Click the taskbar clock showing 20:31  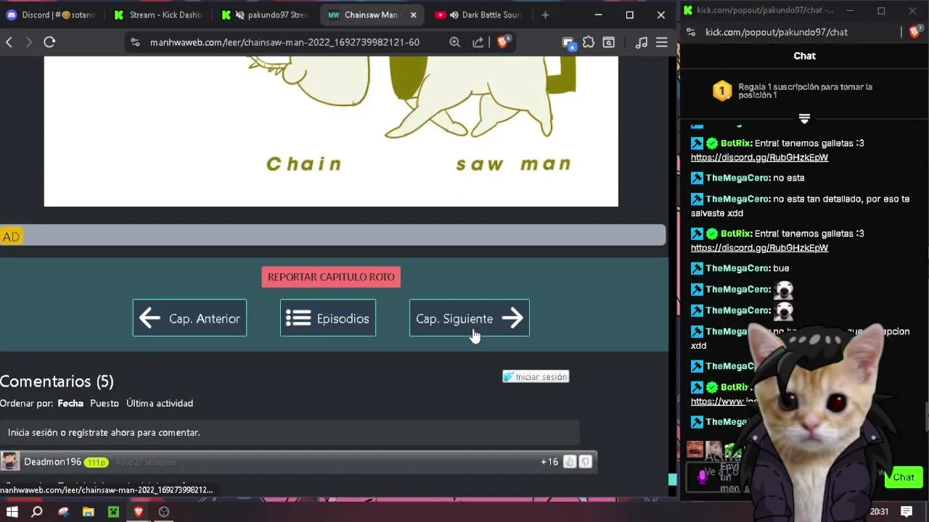click(x=879, y=512)
